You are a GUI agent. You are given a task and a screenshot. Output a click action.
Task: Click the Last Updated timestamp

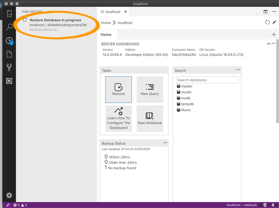coord(126,149)
